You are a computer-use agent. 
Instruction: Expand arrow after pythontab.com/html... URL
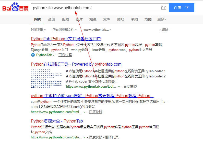tap(85, 112)
